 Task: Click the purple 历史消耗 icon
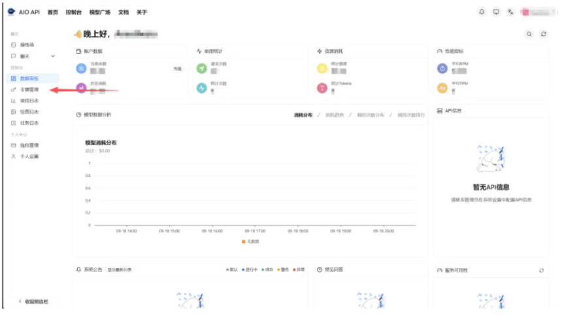(x=81, y=88)
